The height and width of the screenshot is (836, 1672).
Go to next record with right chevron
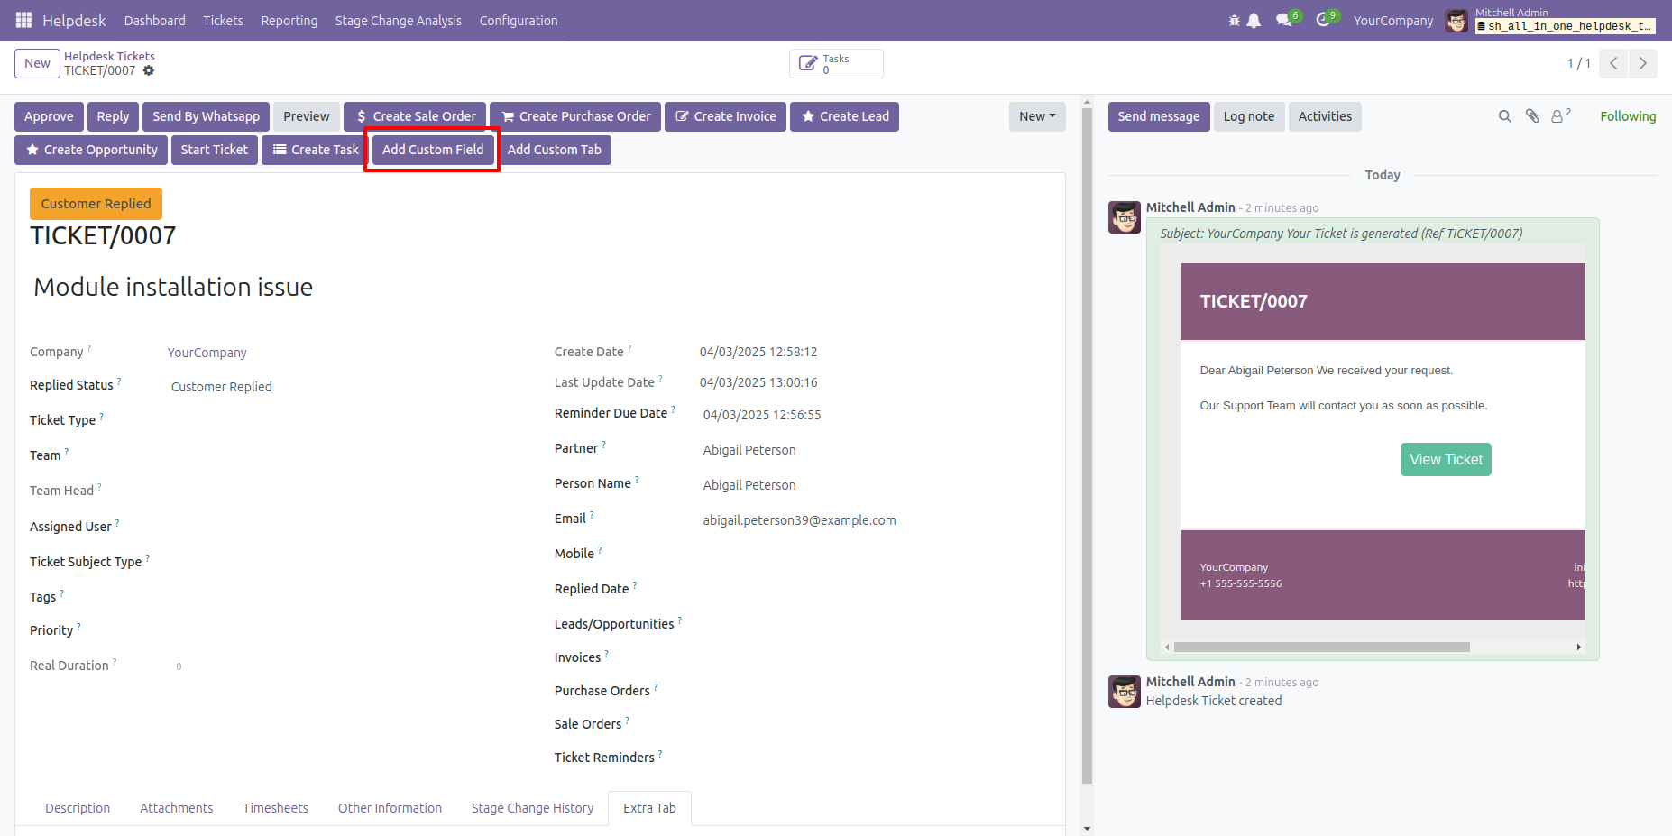click(x=1643, y=63)
